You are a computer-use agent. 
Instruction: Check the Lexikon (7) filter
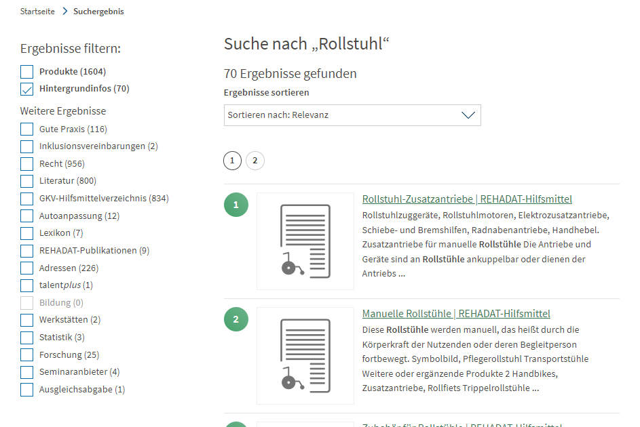point(27,233)
